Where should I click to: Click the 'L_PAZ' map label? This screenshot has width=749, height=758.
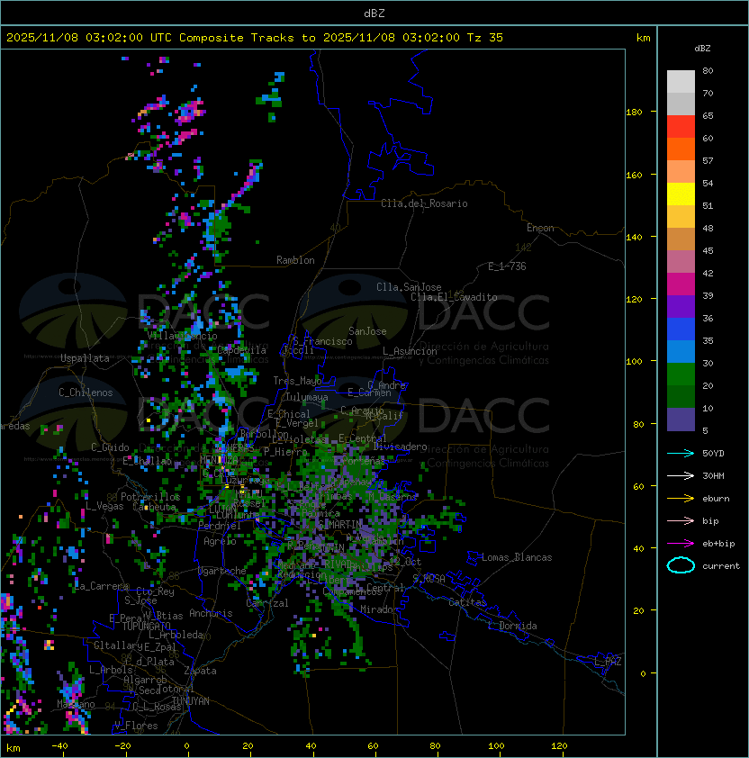608,662
